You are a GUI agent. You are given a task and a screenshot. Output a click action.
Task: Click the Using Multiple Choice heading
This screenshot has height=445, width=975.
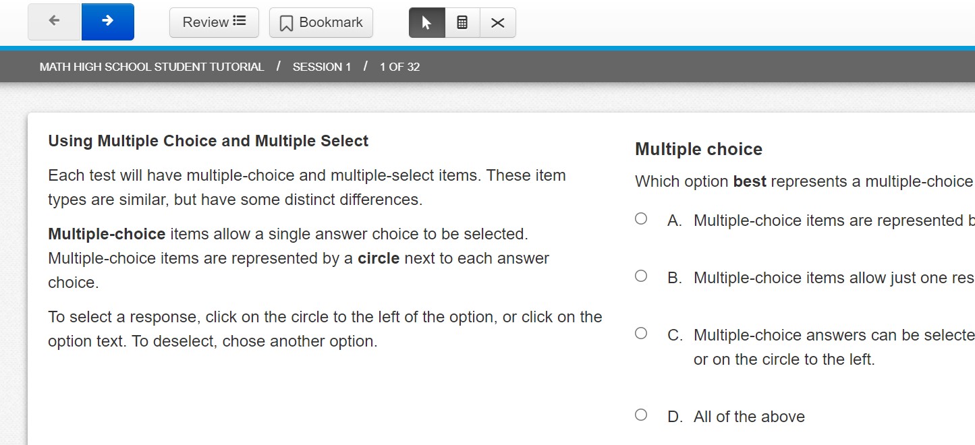(208, 141)
